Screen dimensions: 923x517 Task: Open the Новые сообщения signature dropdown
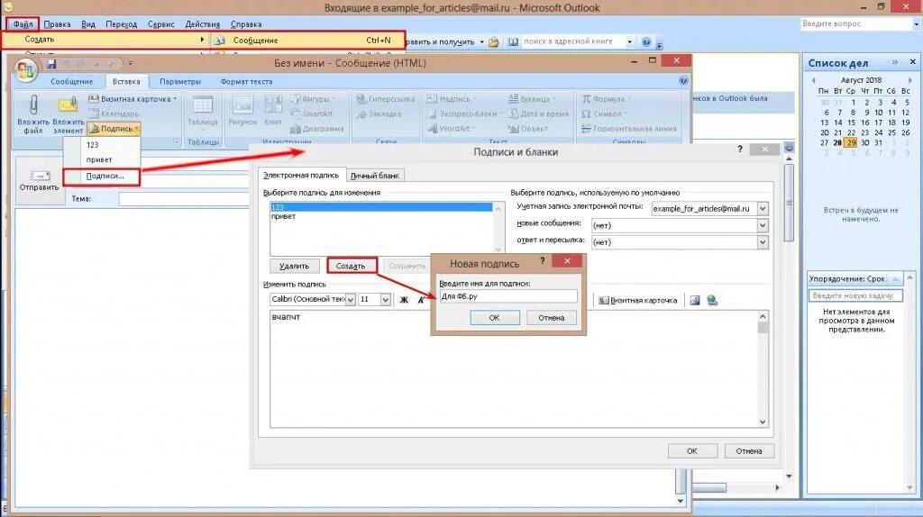tap(763, 225)
